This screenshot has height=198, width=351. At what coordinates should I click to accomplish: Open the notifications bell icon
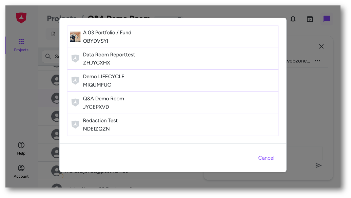[x=293, y=19]
